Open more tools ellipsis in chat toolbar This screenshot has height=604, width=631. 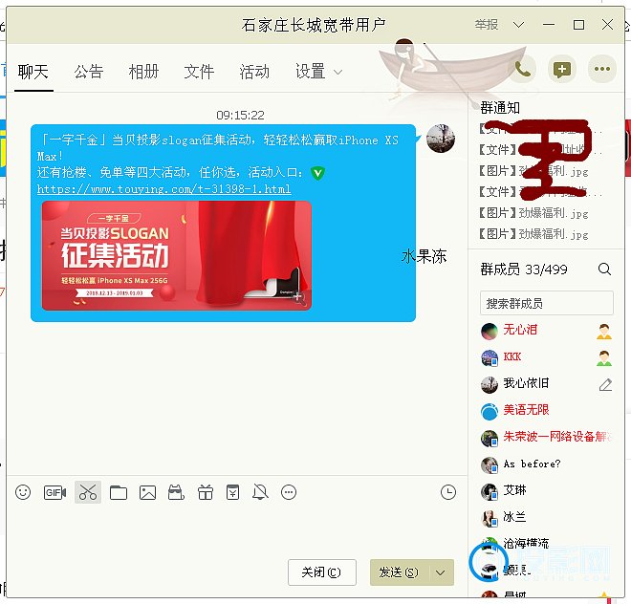289,492
